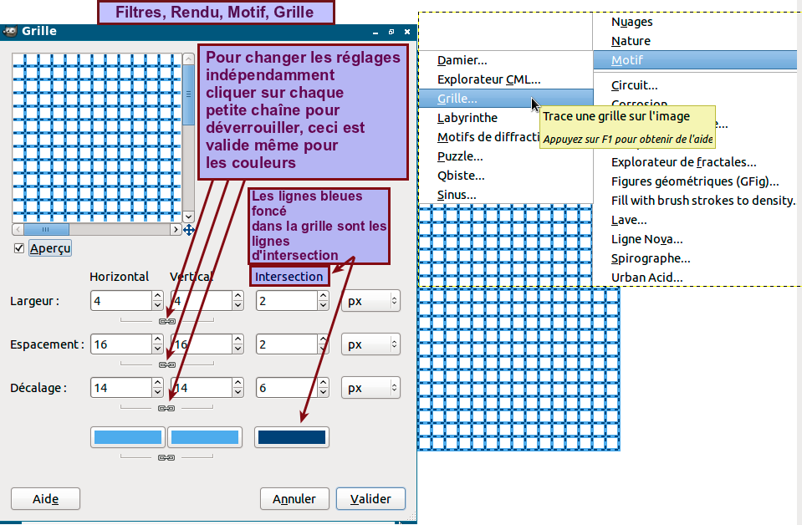The image size is (802, 525).
Task: Select the Grille... menu entry
Action: pos(457,99)
